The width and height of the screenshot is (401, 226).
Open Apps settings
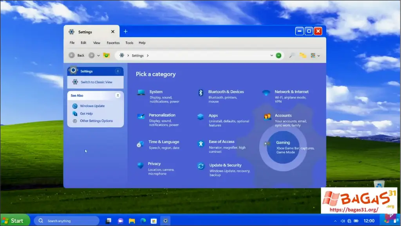click(213, 118)
